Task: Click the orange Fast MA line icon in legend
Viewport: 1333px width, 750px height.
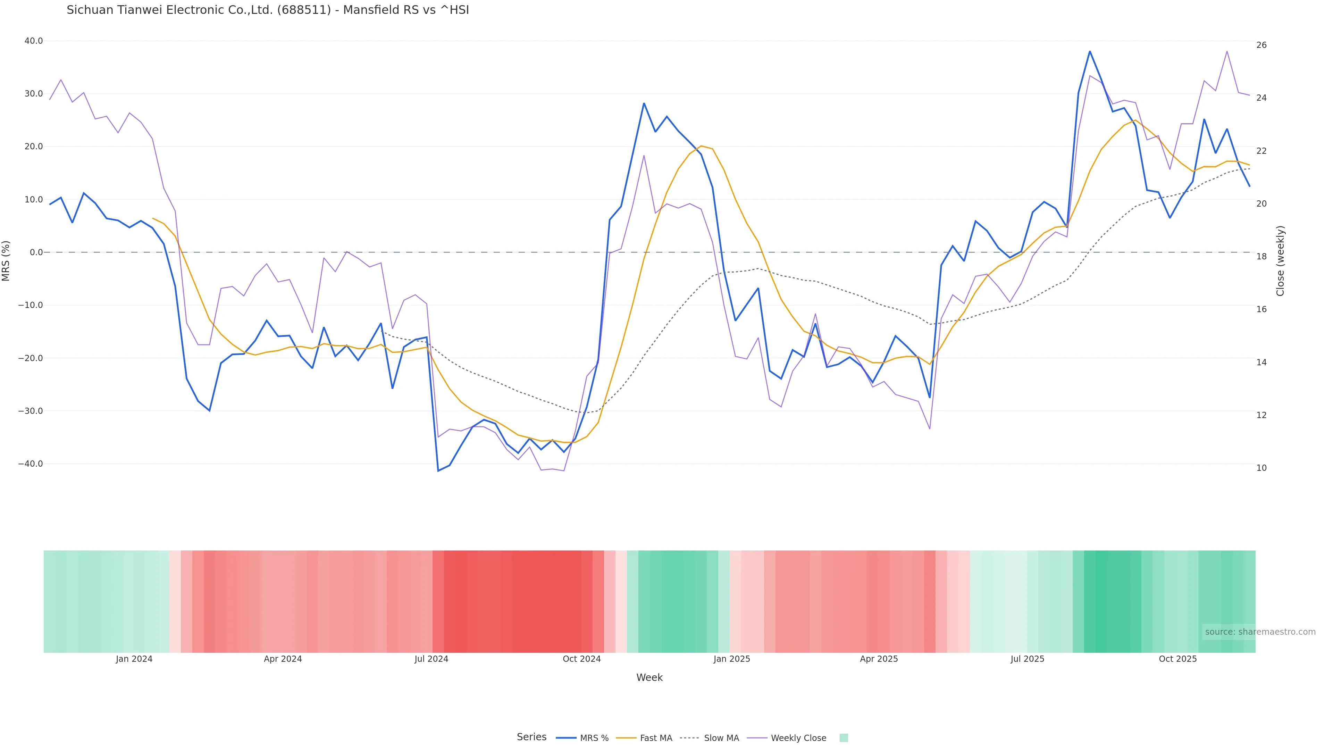Action: coord(626,738)
